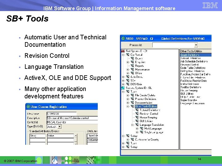Click the House Keeping tree node icon

[x=137, y=117]
